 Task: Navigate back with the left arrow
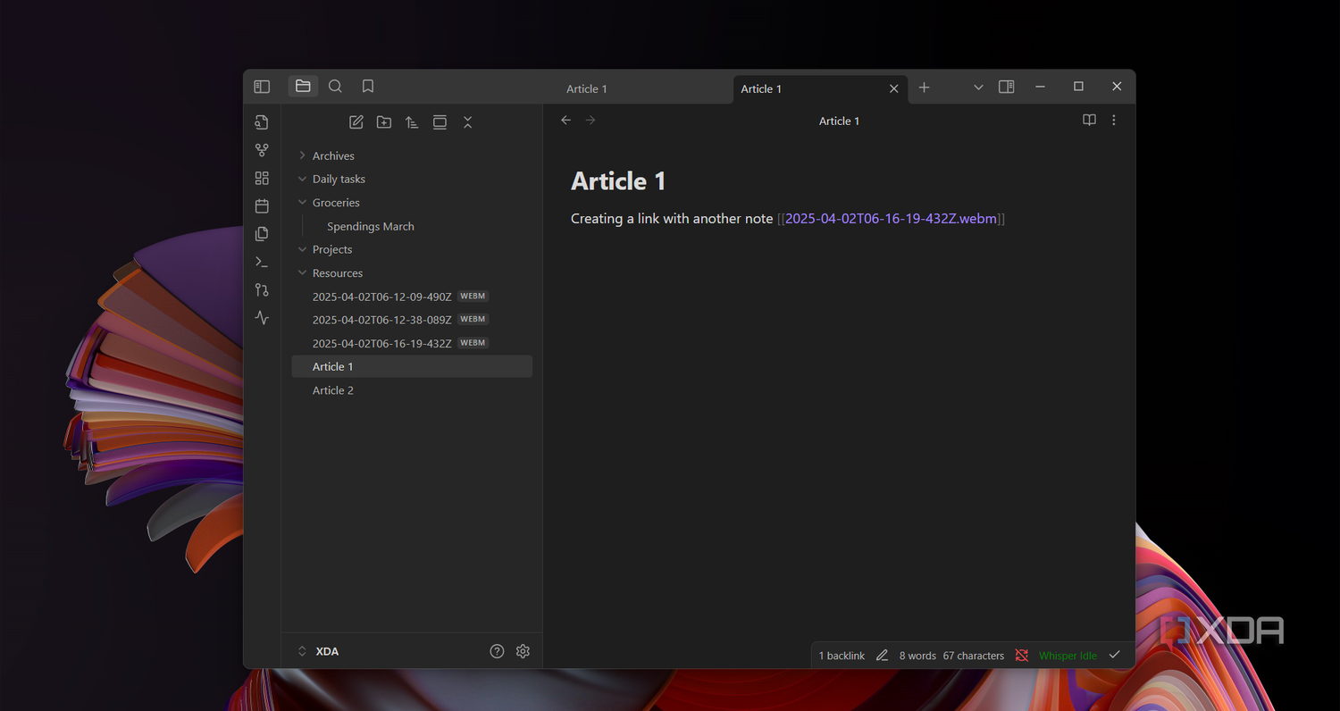[x=565, y=120]
